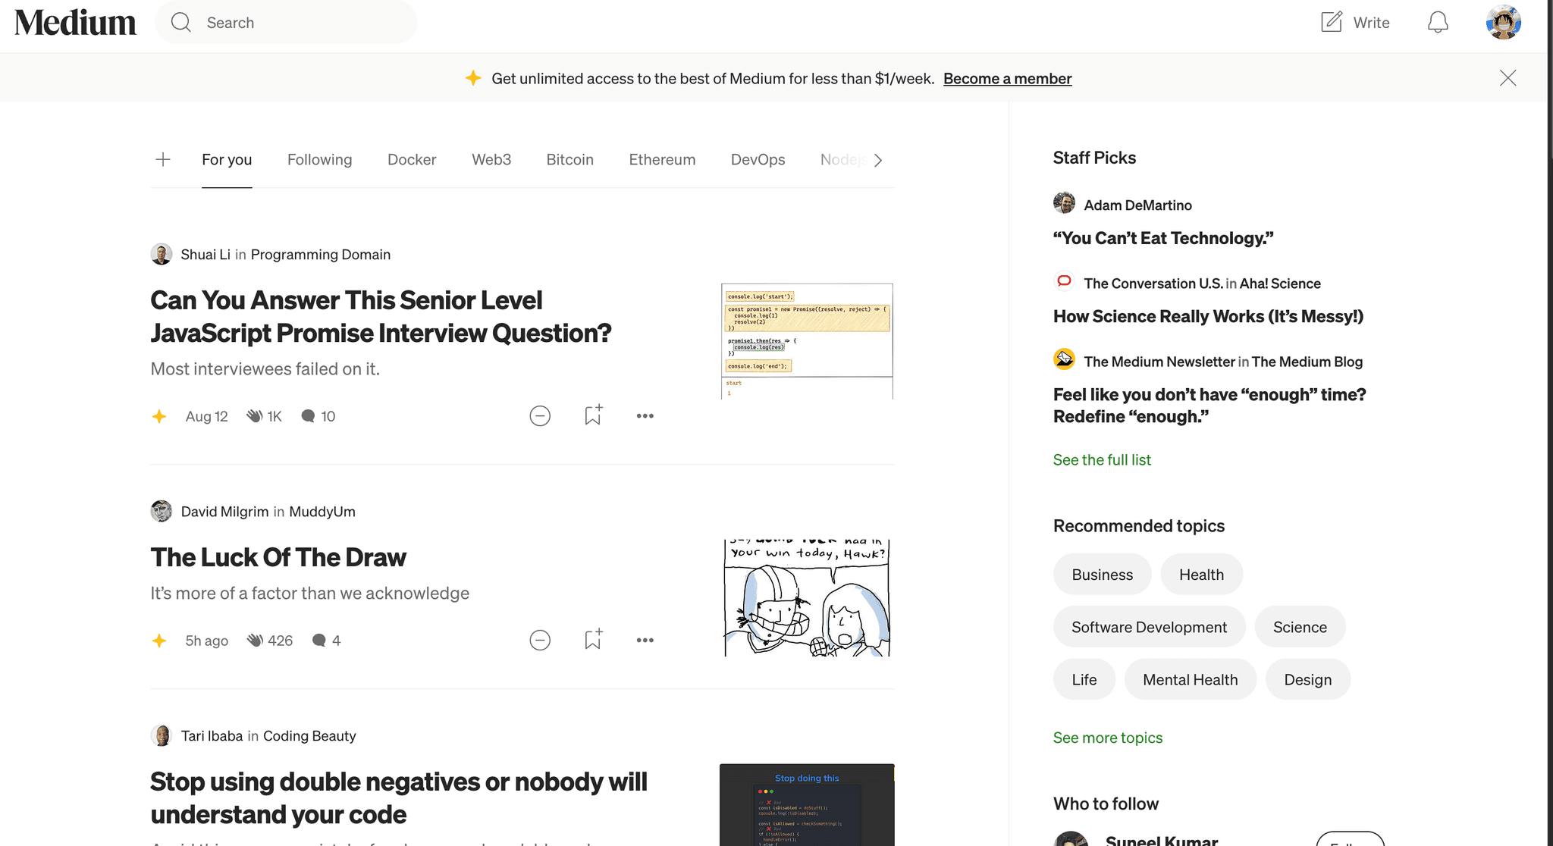
Task: Open comments on Luck Of The Draw
Action: tap(326, 641)
